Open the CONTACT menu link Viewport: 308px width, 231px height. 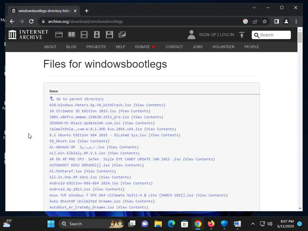point(174,47)
